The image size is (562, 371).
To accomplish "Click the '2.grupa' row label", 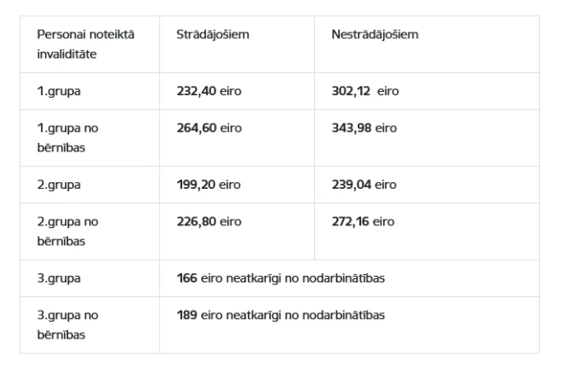I will tap(56, 185).
